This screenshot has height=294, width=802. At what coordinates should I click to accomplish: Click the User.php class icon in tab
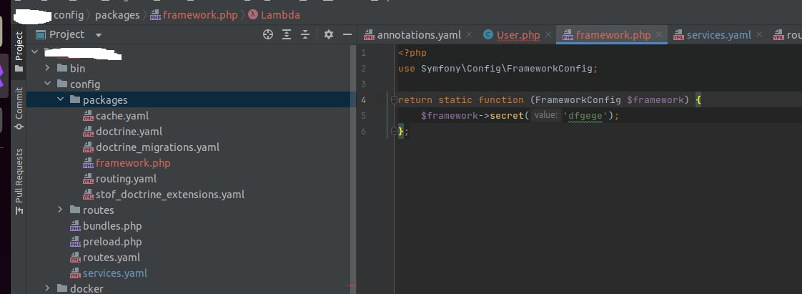tap(488, 35)
